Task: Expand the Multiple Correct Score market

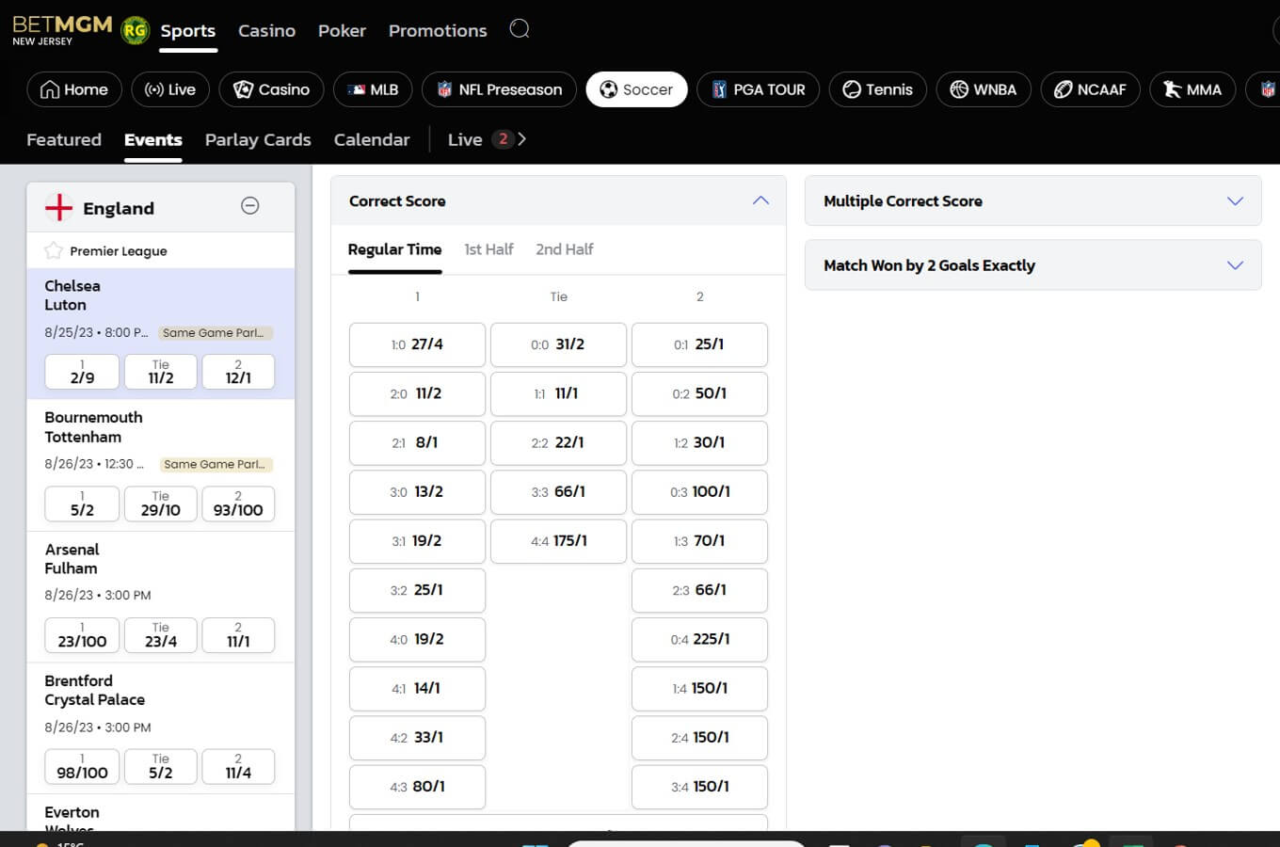Action: (x=1235, y=200)
